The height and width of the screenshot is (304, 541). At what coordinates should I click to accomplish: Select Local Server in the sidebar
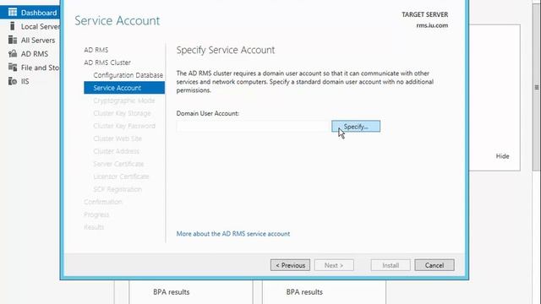[x=40, y=26]
